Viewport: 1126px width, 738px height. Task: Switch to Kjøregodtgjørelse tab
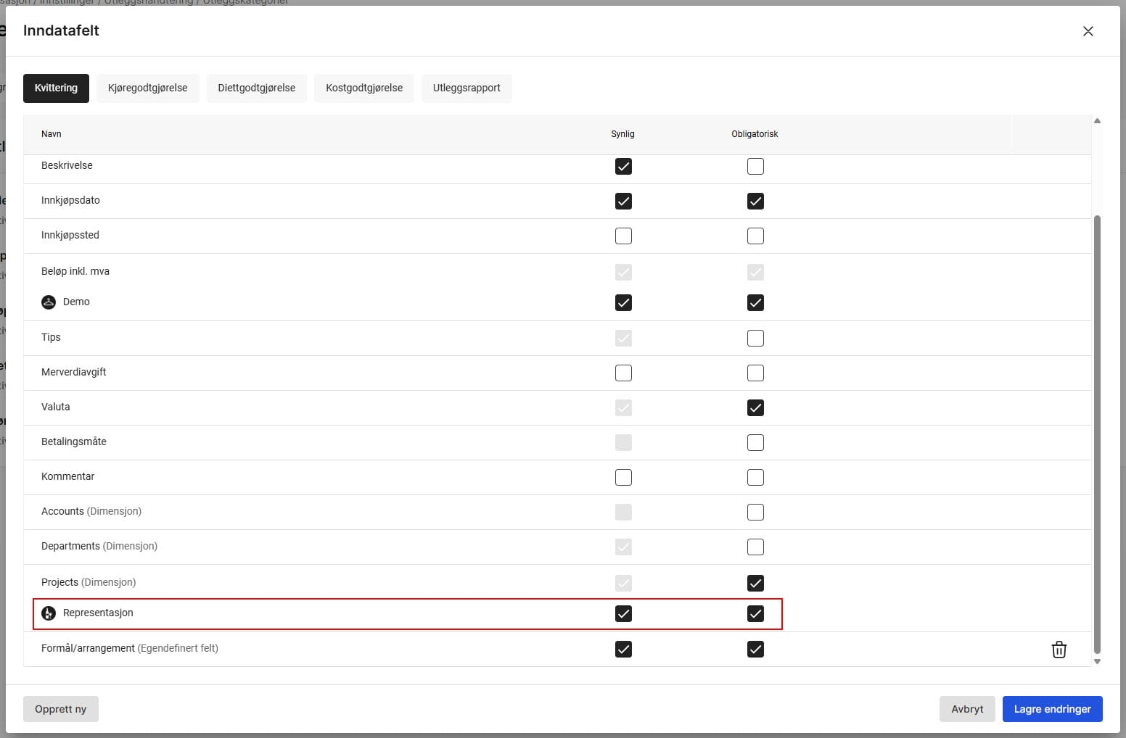coord(147,88)
